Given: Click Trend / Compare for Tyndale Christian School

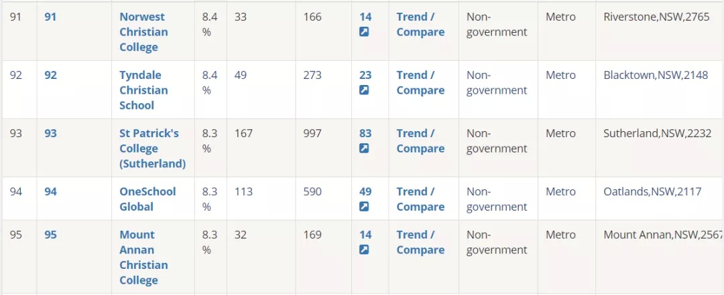Looking at the screenshot, I should [x=420, y=82].
